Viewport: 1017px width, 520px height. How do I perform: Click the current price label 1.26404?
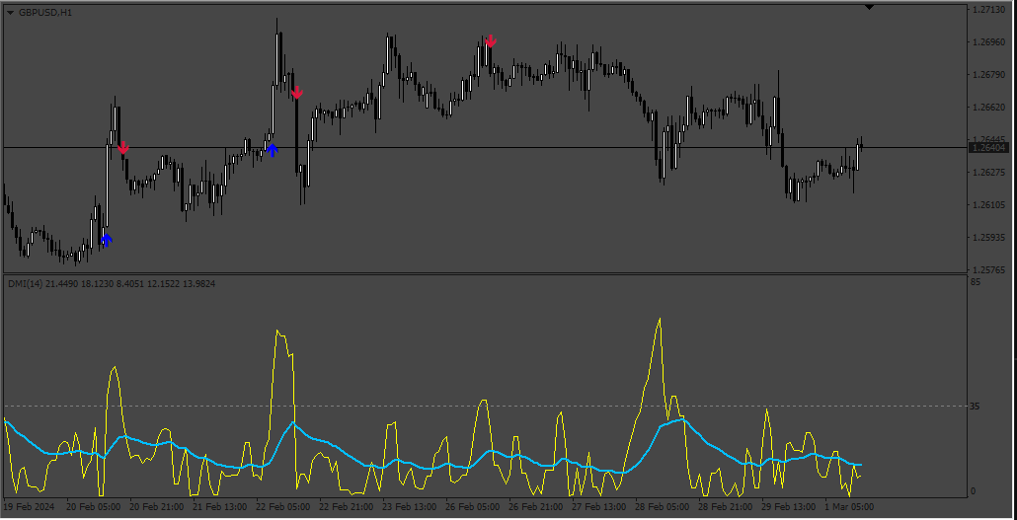tap(989, 148)
